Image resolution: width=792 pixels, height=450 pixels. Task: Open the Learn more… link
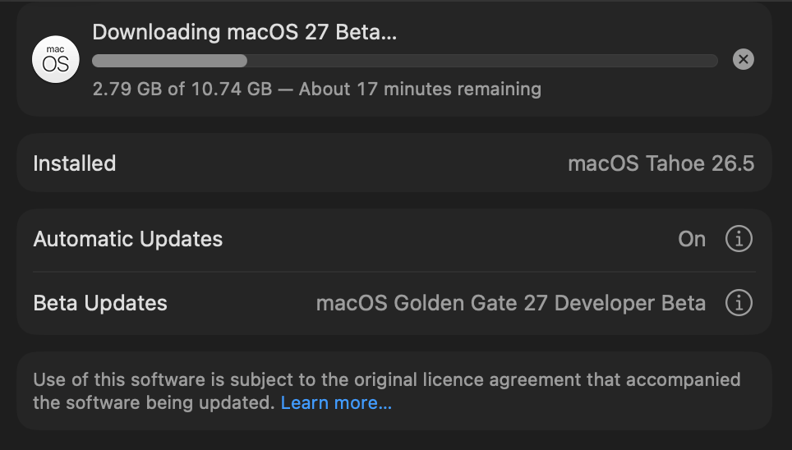[336, 403]
